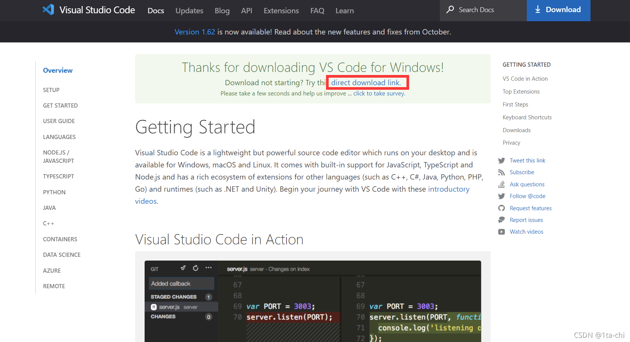The height and width of the screenshot is (342, 630).
Task: Click the YouTube icon next to Watch videos
Action: [501, 232]
